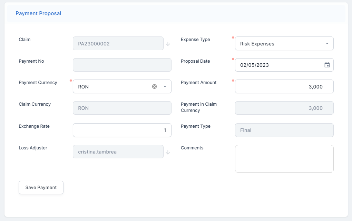Focus the empty Payment No field
The image size is (352, 221).
pyautogui.click(x=122, y=65)
